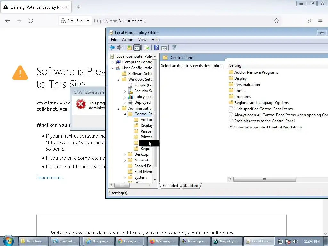
Task: Expand the Security Settings tree node
Action: click(x=125, y=91)
